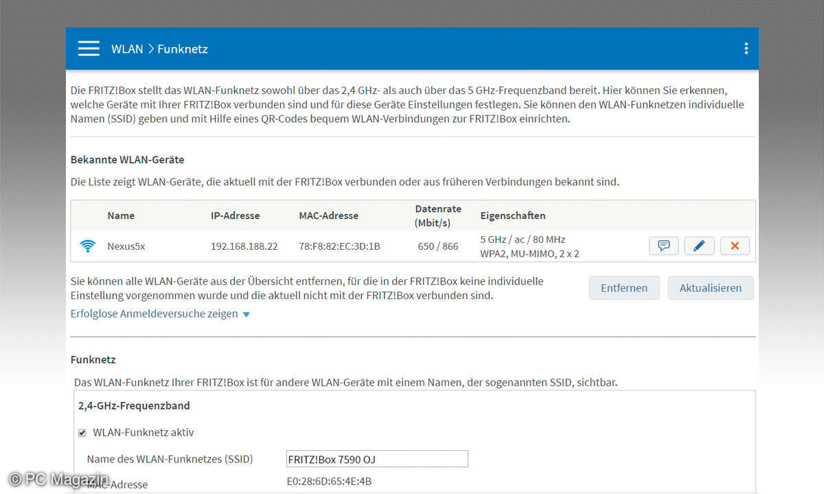
Task: Click the 2,4-GHz-Frequenzband heading
Action: (x=135, y=405)
